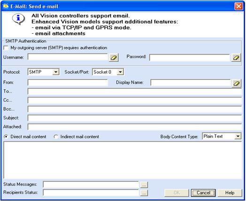Click into the Subject input field
246x201 pixels.
(x=135, y=118)
